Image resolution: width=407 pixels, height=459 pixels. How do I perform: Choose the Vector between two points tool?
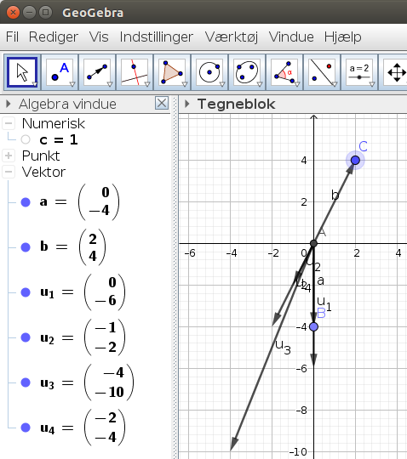point(97,72)
